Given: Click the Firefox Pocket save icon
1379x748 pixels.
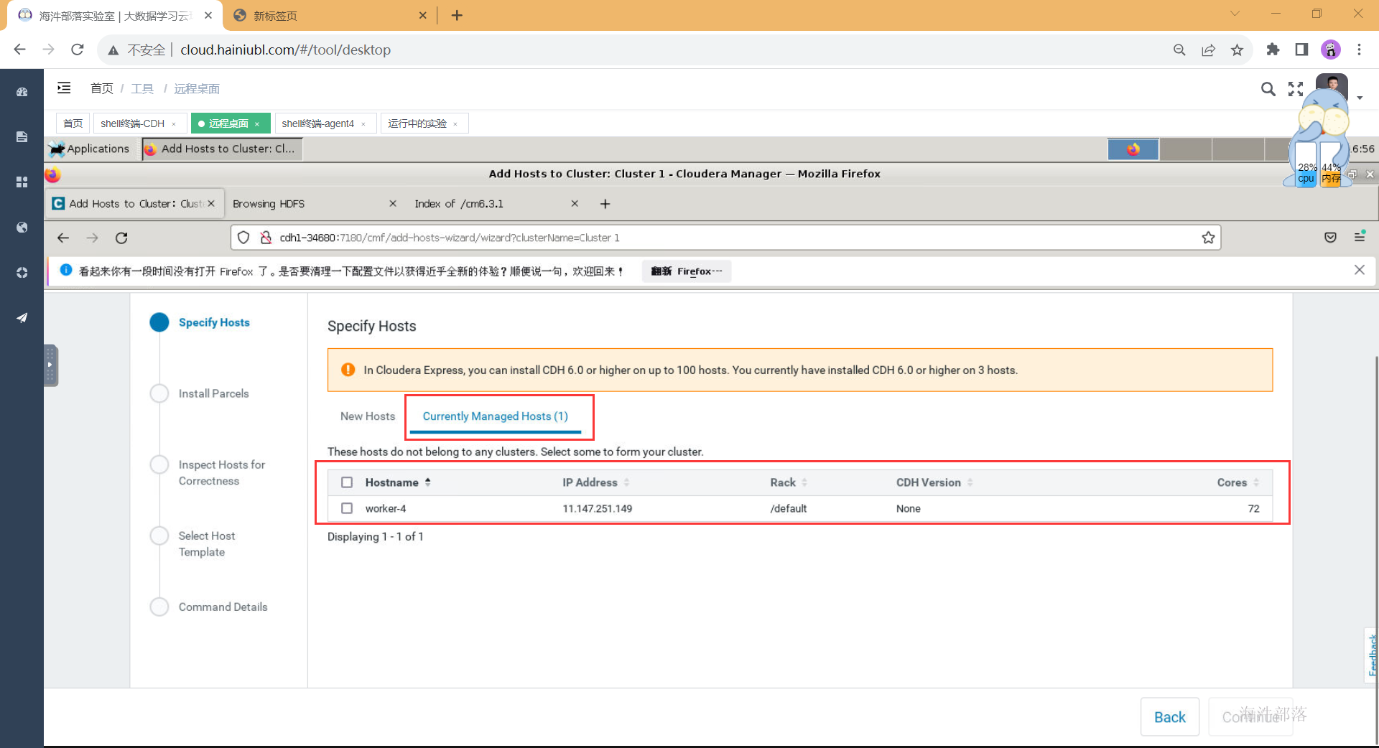Looking at the screenshot, I should tap(1330, 238).
